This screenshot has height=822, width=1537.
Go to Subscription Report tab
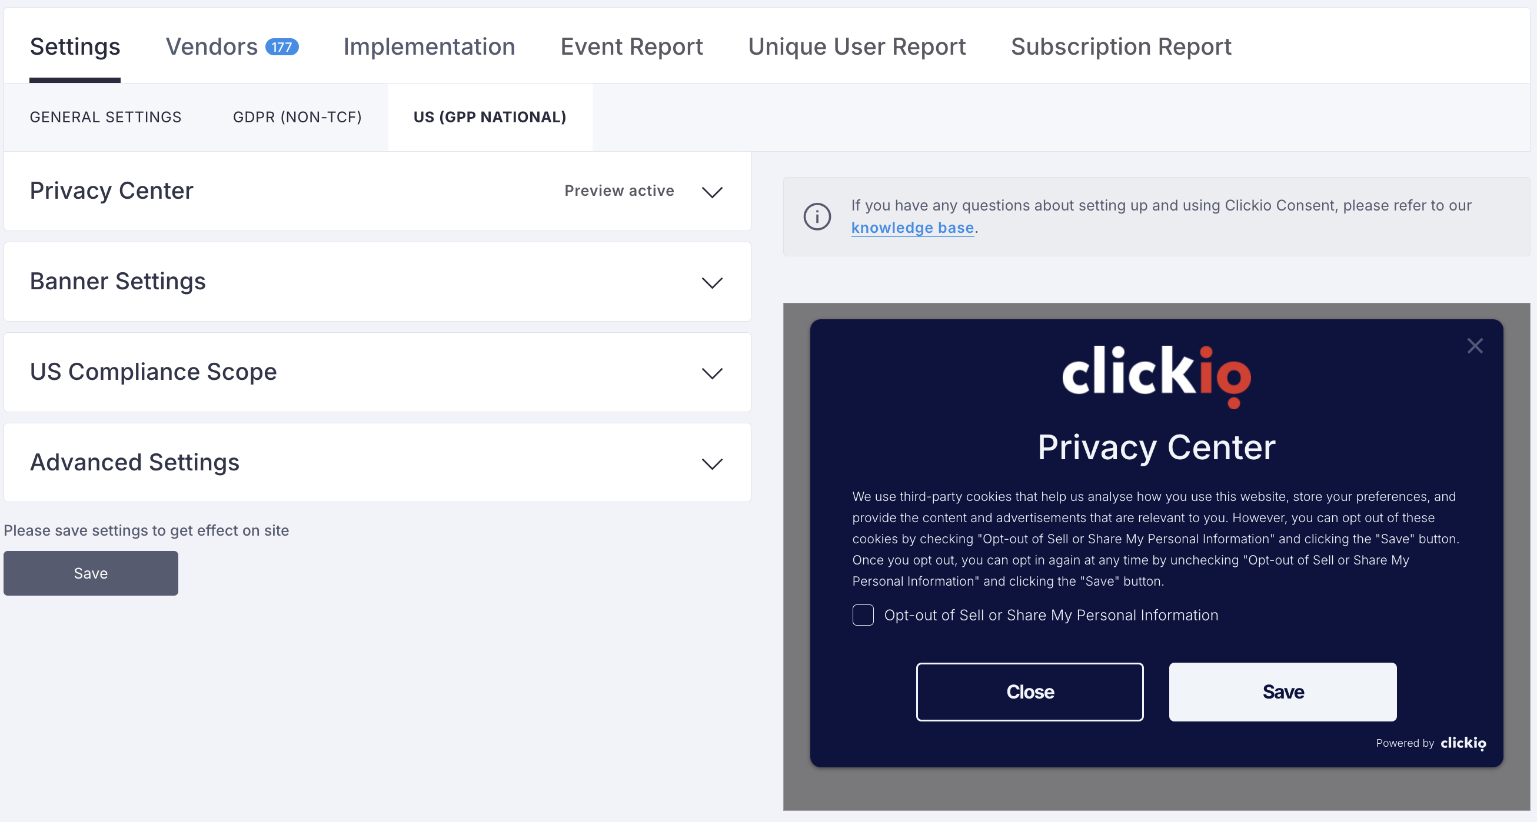[1121, 46]
